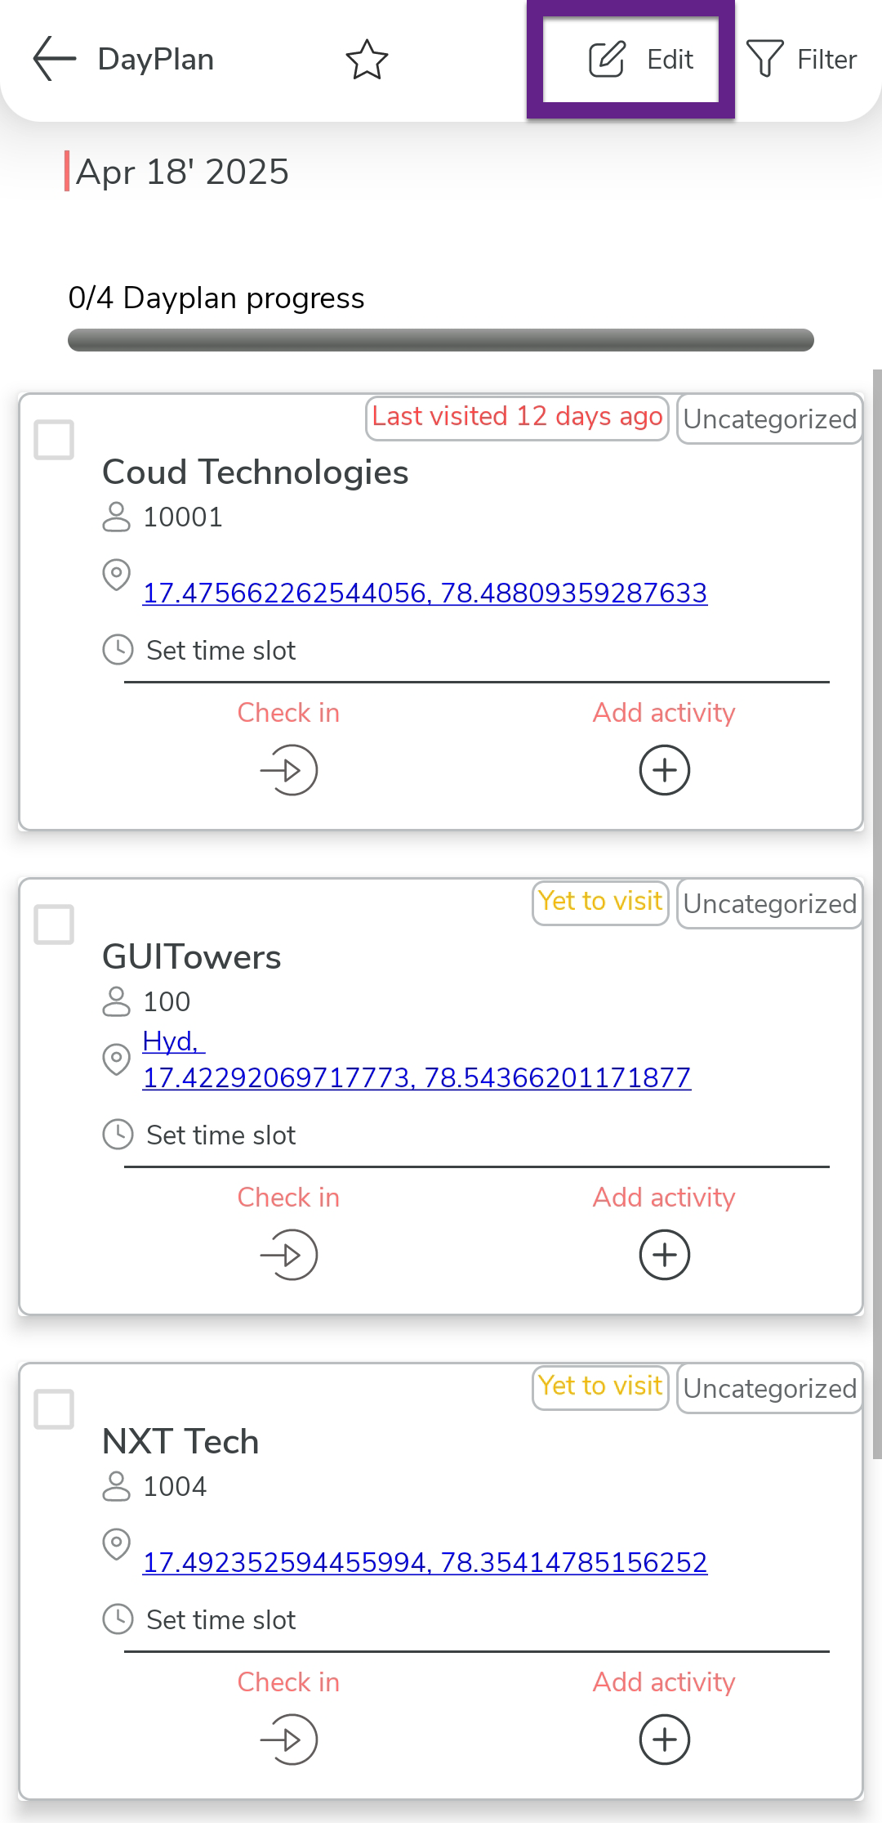Add activity plus icon for GUITowers

click(x=664, y=1255)
